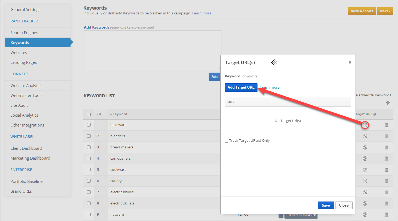Check the bakeware keyword checkbox
This screenshot has width=398, height=221.
click(89, 125)
